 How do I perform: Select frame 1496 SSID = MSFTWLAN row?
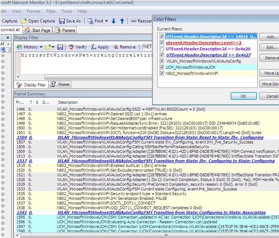click(147, 109)
